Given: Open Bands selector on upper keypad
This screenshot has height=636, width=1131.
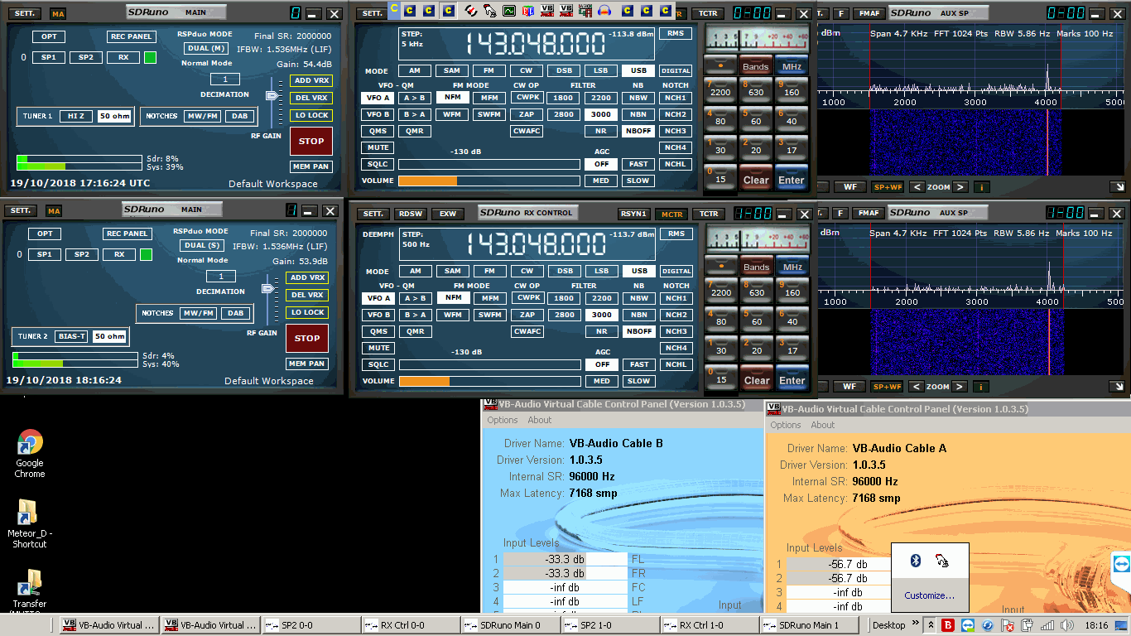Looking at the screenshot, I should [756, 66].
